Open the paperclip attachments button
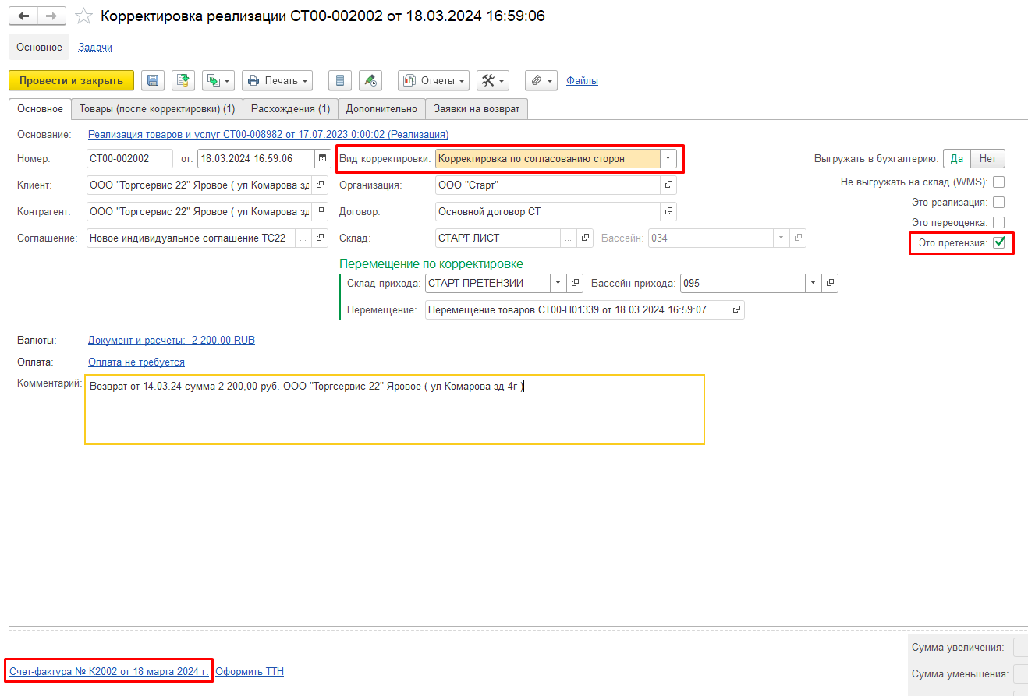The width and height of the screenshot is (1028, 696). [x=541, y=80]
